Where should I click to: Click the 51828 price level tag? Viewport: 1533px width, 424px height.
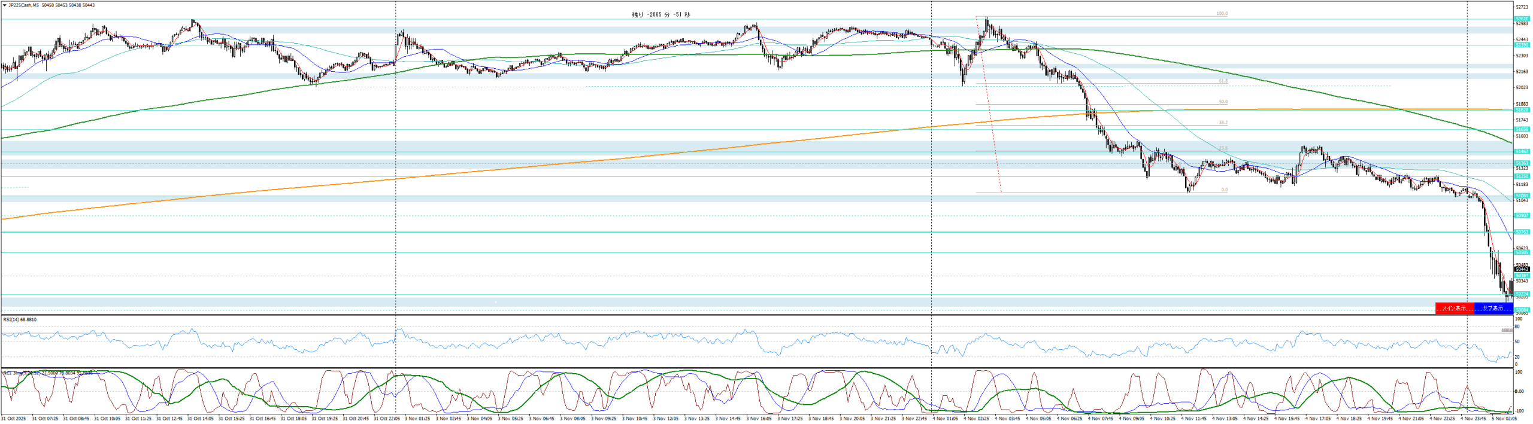tap(1522, 110)
